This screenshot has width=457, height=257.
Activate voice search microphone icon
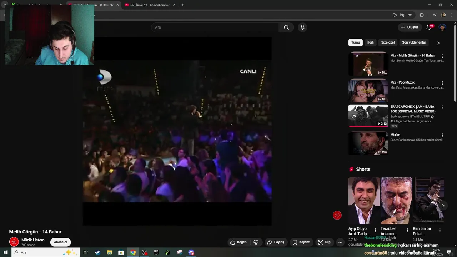[x=302, y=27]
